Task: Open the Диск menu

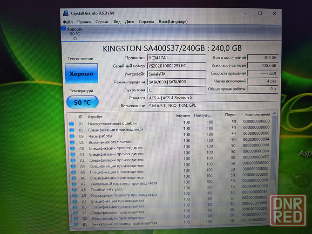Action: [x=129, y=21]
